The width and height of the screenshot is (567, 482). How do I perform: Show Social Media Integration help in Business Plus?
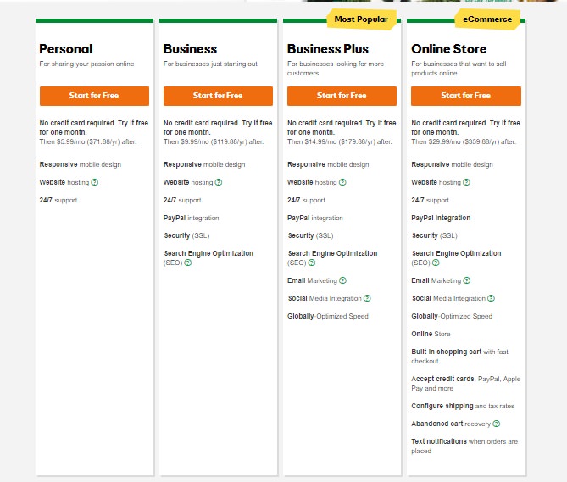click(x=367, y=298)
